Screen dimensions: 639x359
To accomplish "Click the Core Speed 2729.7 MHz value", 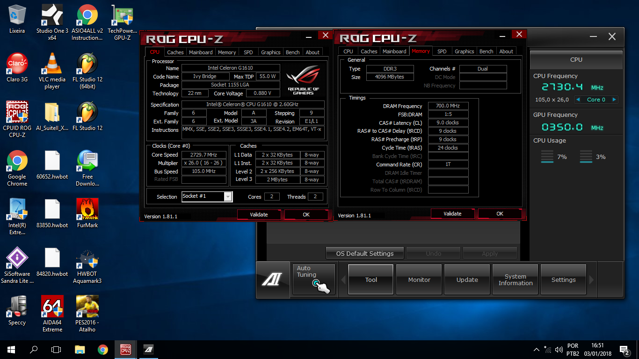I will click(x=203, y=155).
